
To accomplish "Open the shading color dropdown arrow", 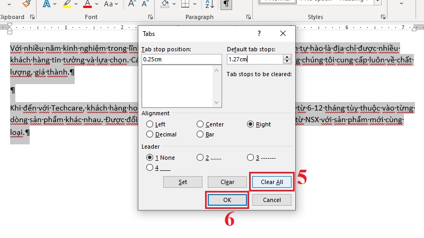I will coord(174,4).
